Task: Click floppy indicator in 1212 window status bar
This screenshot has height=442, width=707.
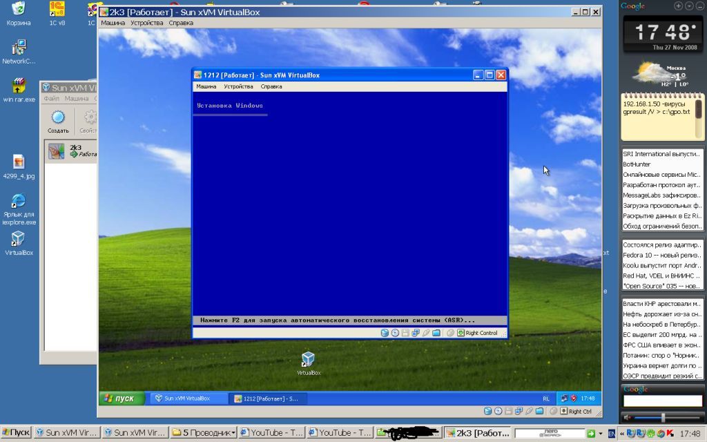Action: (x=405, y=333)
